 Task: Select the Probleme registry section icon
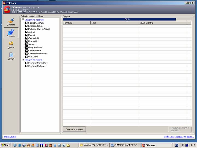11,33
